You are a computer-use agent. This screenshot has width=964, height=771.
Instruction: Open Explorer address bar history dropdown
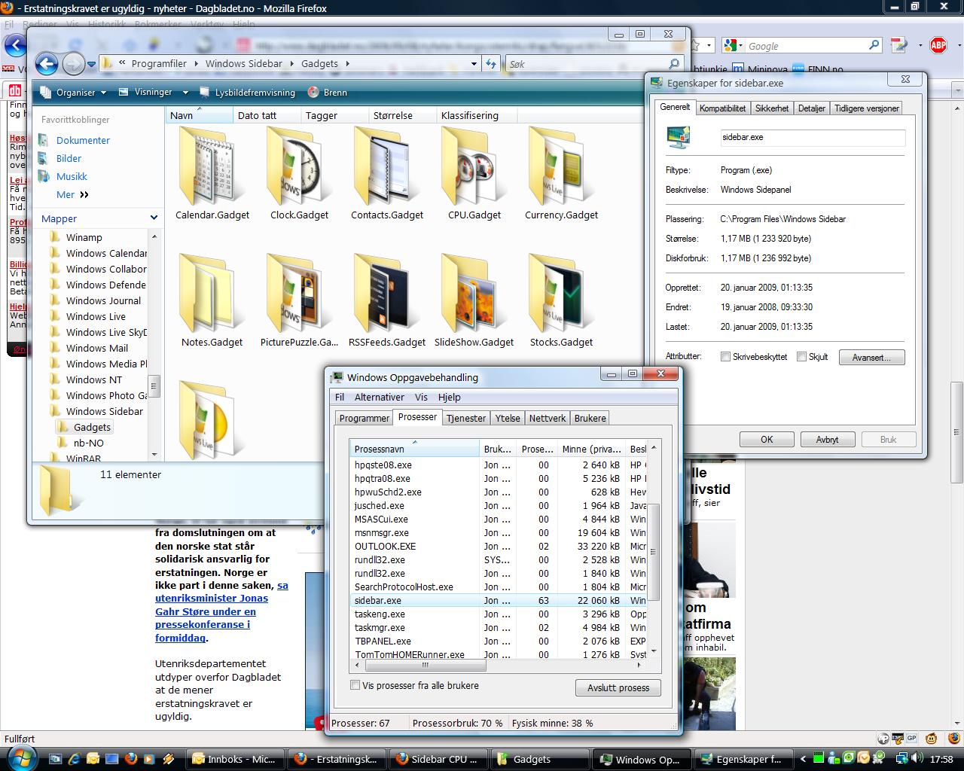click(x=473, y=64)
